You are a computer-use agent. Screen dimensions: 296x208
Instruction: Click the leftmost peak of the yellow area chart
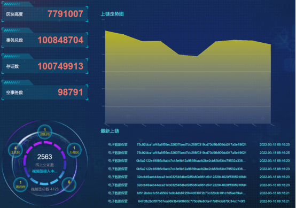pyautogui.click(x=105, y=30)
